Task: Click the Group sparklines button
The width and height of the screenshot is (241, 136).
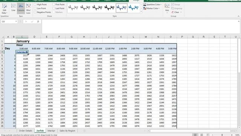Action: (x=175, y=5)
